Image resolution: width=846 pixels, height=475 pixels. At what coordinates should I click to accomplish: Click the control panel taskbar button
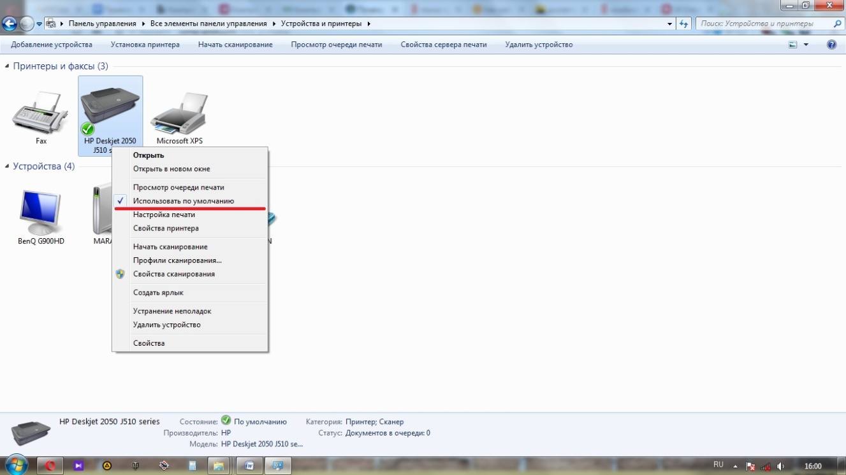coord(278,465)
